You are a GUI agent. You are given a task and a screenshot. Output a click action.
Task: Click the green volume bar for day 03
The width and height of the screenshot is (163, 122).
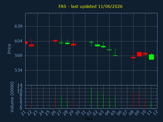(x=103, y=101)
